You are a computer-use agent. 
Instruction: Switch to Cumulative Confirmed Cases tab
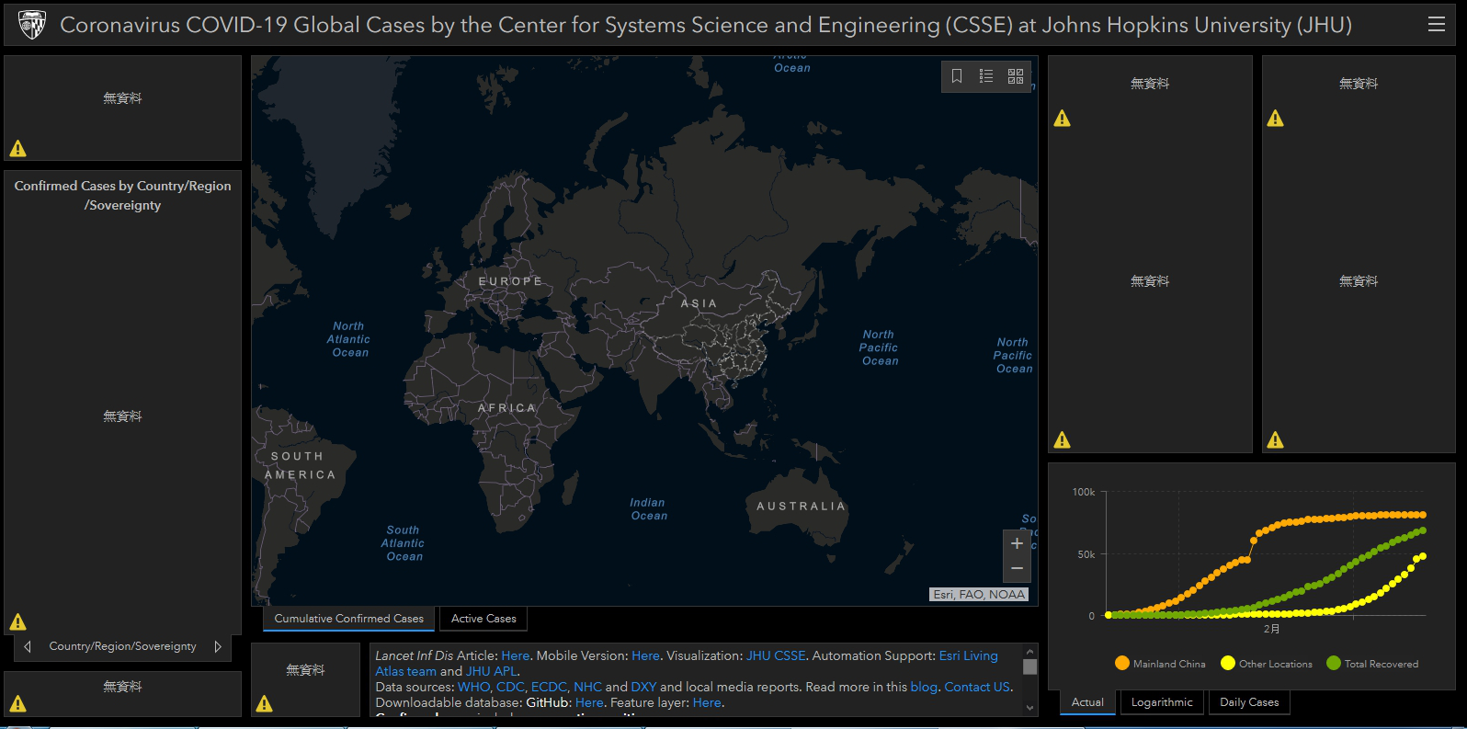pos(348,619)
